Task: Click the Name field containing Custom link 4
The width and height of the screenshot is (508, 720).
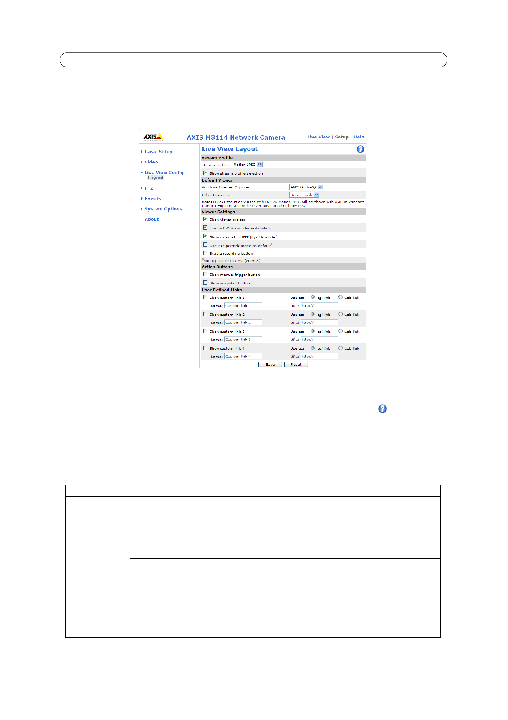Action: click(243, 356)
